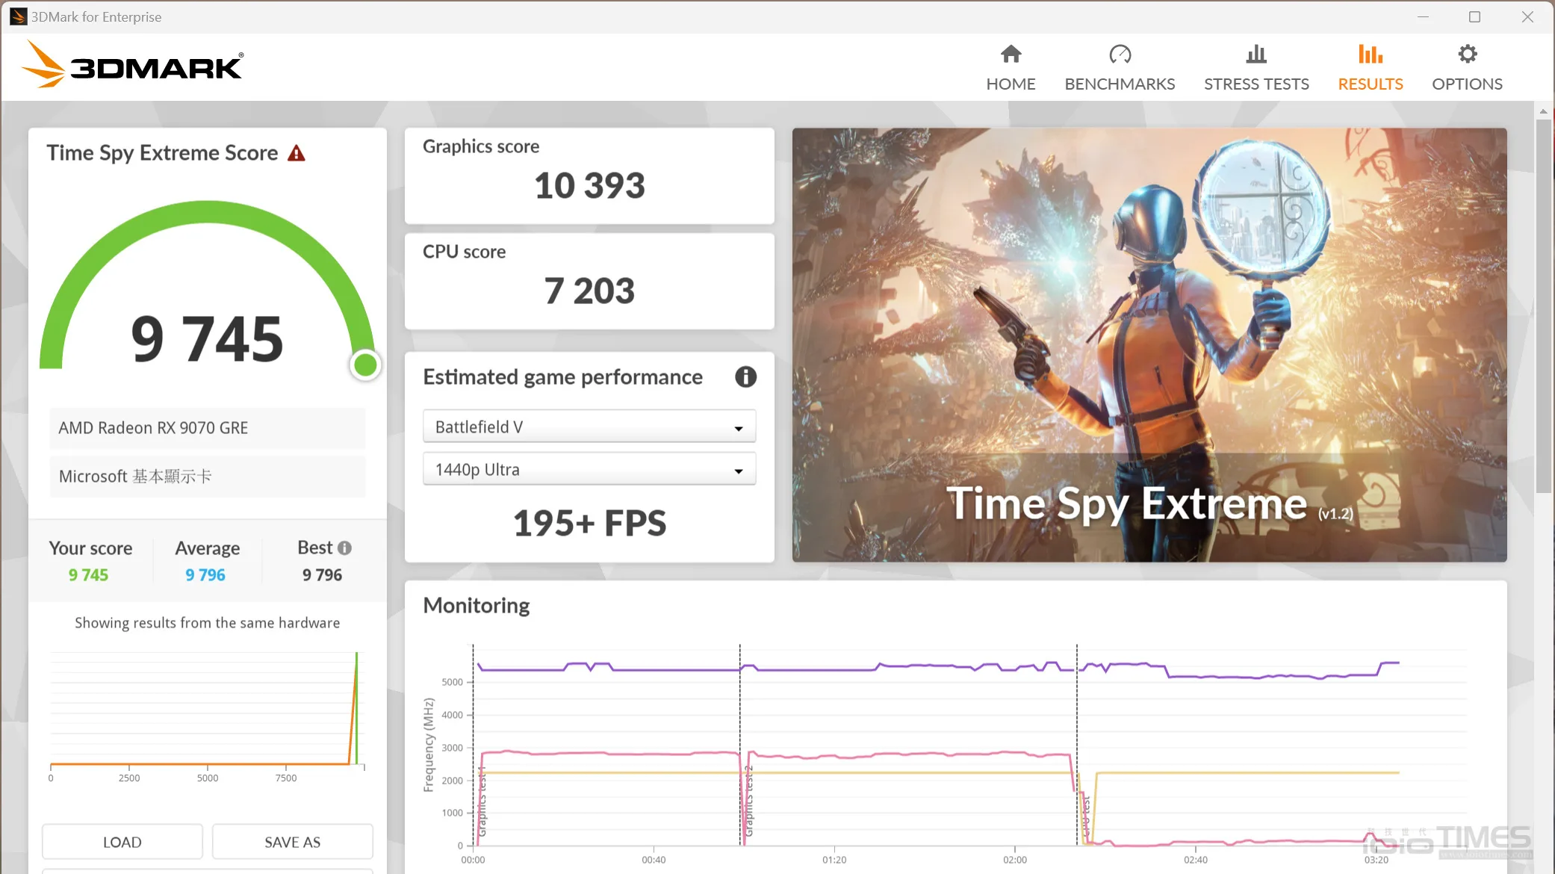Image resolution: width=1555 pixels, height=874 pixels.
Task: Open the BENCHMARKS tab
Action: click(1120, 68)
